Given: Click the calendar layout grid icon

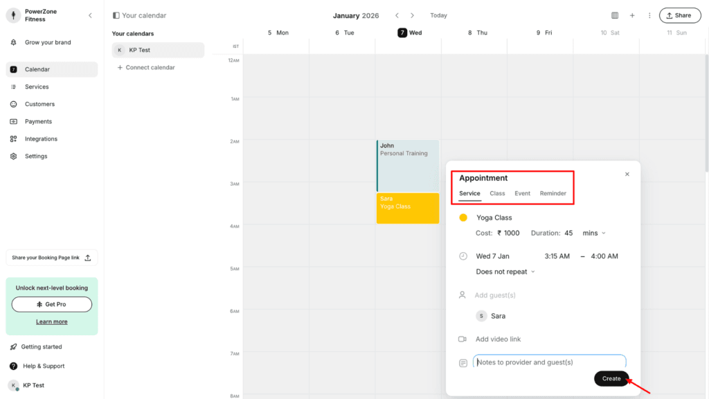Looking at the screenshot, I should [x=615, y=15].
